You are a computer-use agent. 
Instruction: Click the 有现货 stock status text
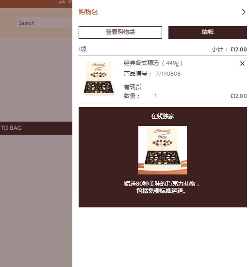point(133,87)
